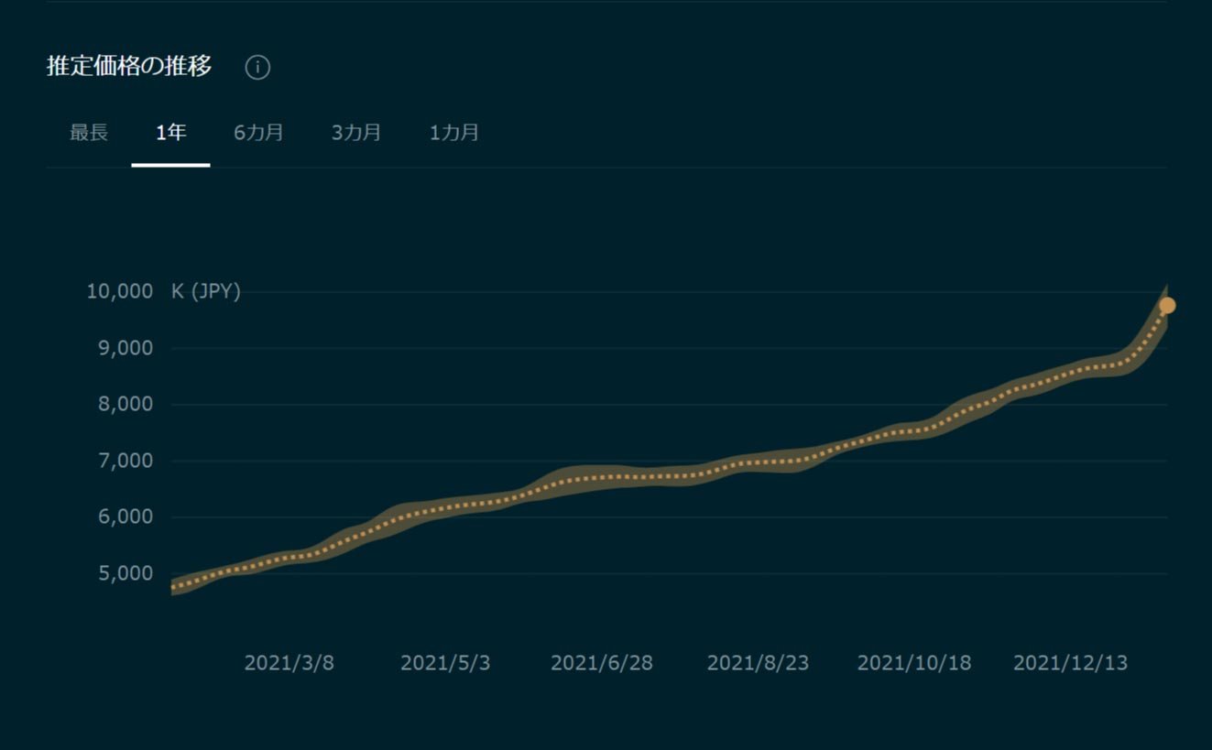Click the 2021/5/3 date label
The height and width of the screenshot is (750, 1212).
pyautogui.click(x=445, y=663)
